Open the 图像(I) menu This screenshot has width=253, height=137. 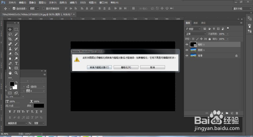click(x=32, y=3)
